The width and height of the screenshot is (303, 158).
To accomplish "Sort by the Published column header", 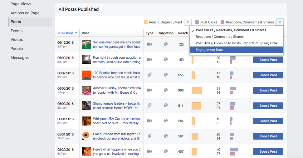I will coord(65,33).
